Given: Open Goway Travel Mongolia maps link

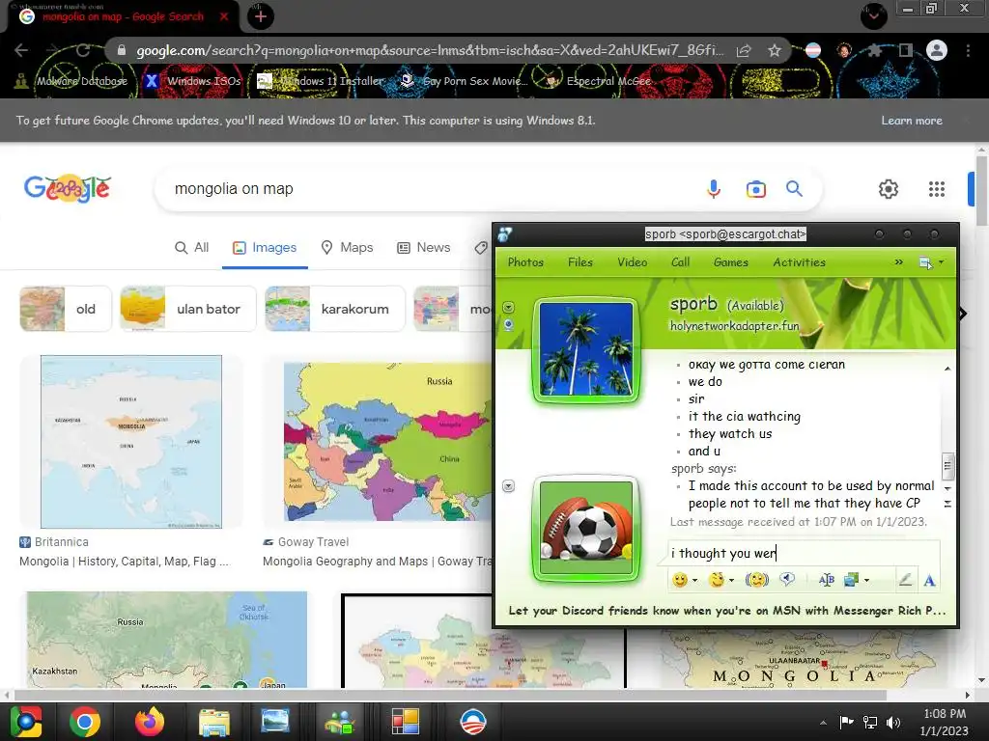Looking at the screenshot, I should [x=378, y=561].
